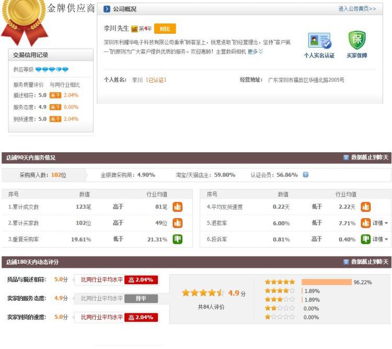This screenshot has width=392, height=349.
Task: Open 详情 dropdown for 退款率
Action: point(380,223)
